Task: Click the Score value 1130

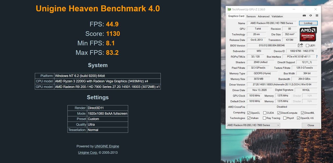Action: [113, 34]
